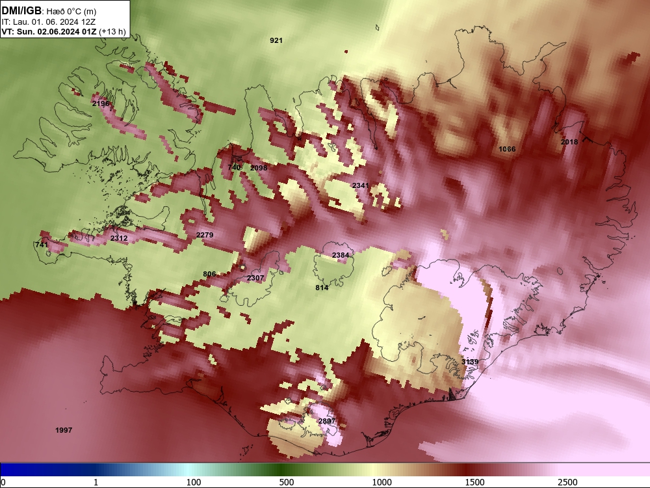Image resolution: width=650 pixels, height=488 pixels.
Task: Click the 2341 value in north Iceland
Action: [x=361, y=185]
